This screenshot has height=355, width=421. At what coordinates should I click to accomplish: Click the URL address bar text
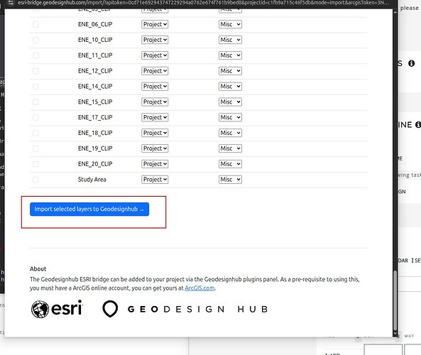coord(203,3)
